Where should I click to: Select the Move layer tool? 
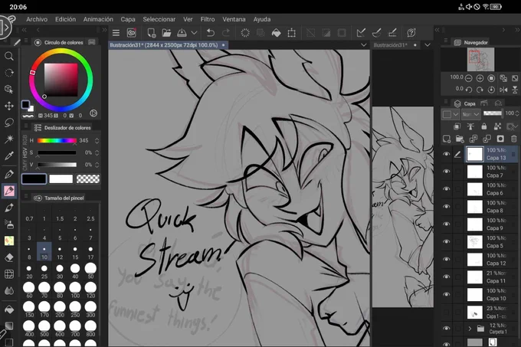[9, 106]
